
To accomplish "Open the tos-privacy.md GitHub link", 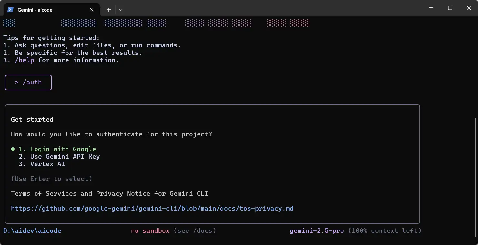I will coord(152,208).
